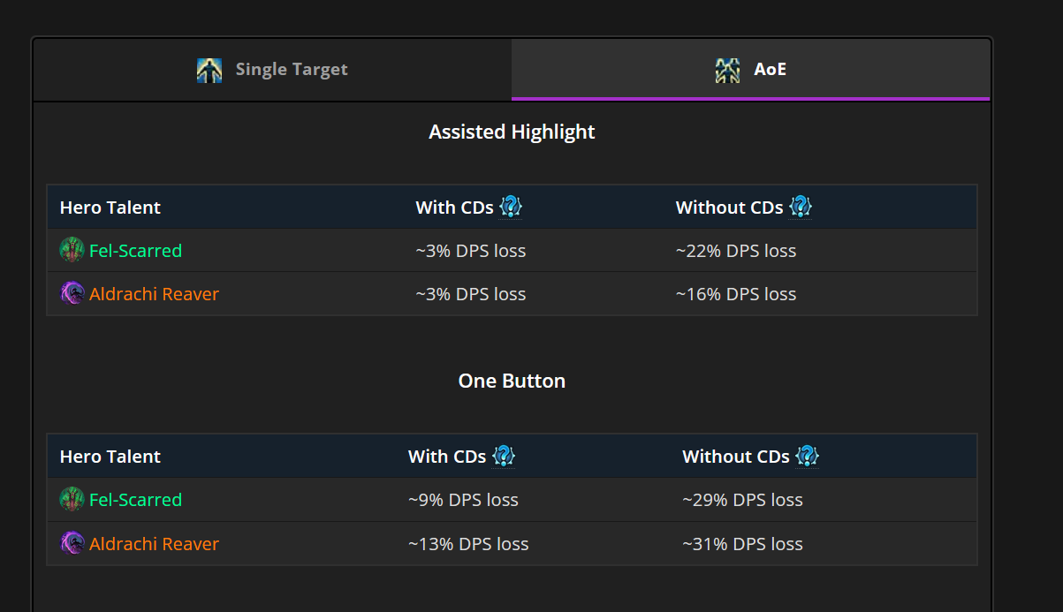Select the ~31% DPS loss cell
The height and width of the screenshot is (612, 1063).
point(742,544)
